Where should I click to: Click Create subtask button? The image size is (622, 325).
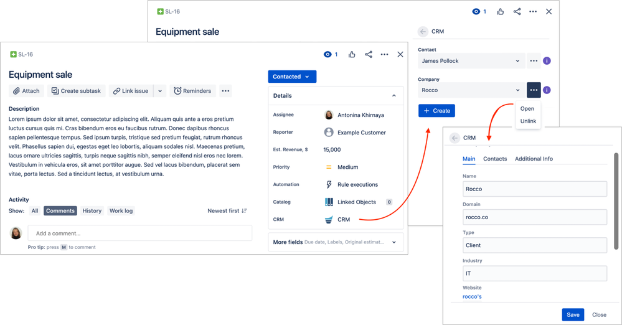[76, 91]
